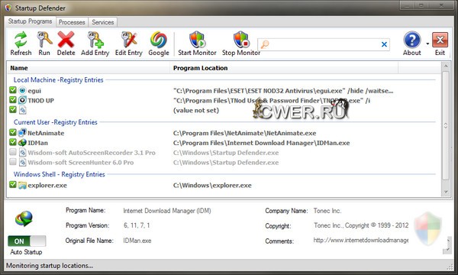The image size is (458, 275).
Task: Click the internetdownloadmanager comments URL
Action: click(361, 240)
